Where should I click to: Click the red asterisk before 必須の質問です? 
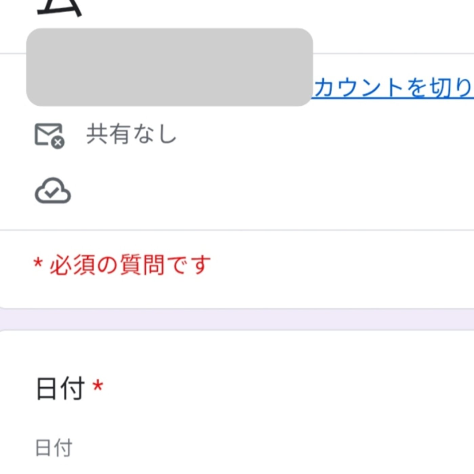38,263
